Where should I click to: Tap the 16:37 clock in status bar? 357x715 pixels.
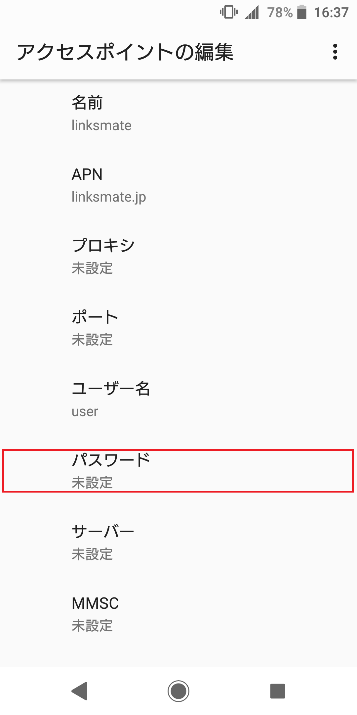[331, 13]
